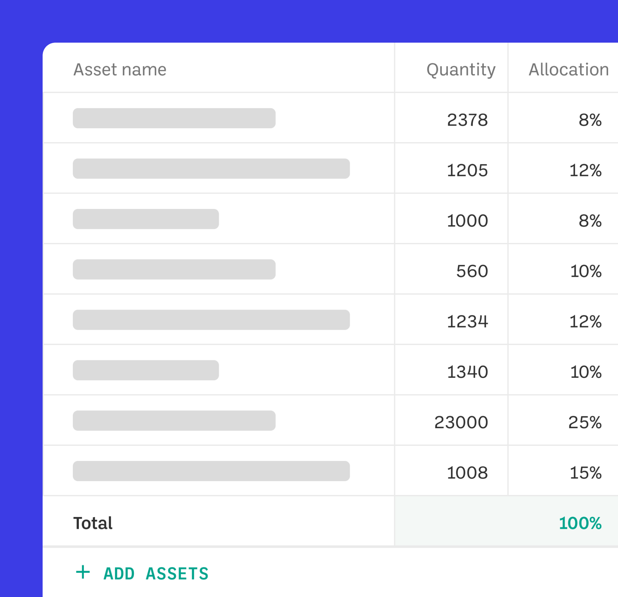Select the 25% allocation cell
Screen dimensions: 618x597
(x=585, y=423)
